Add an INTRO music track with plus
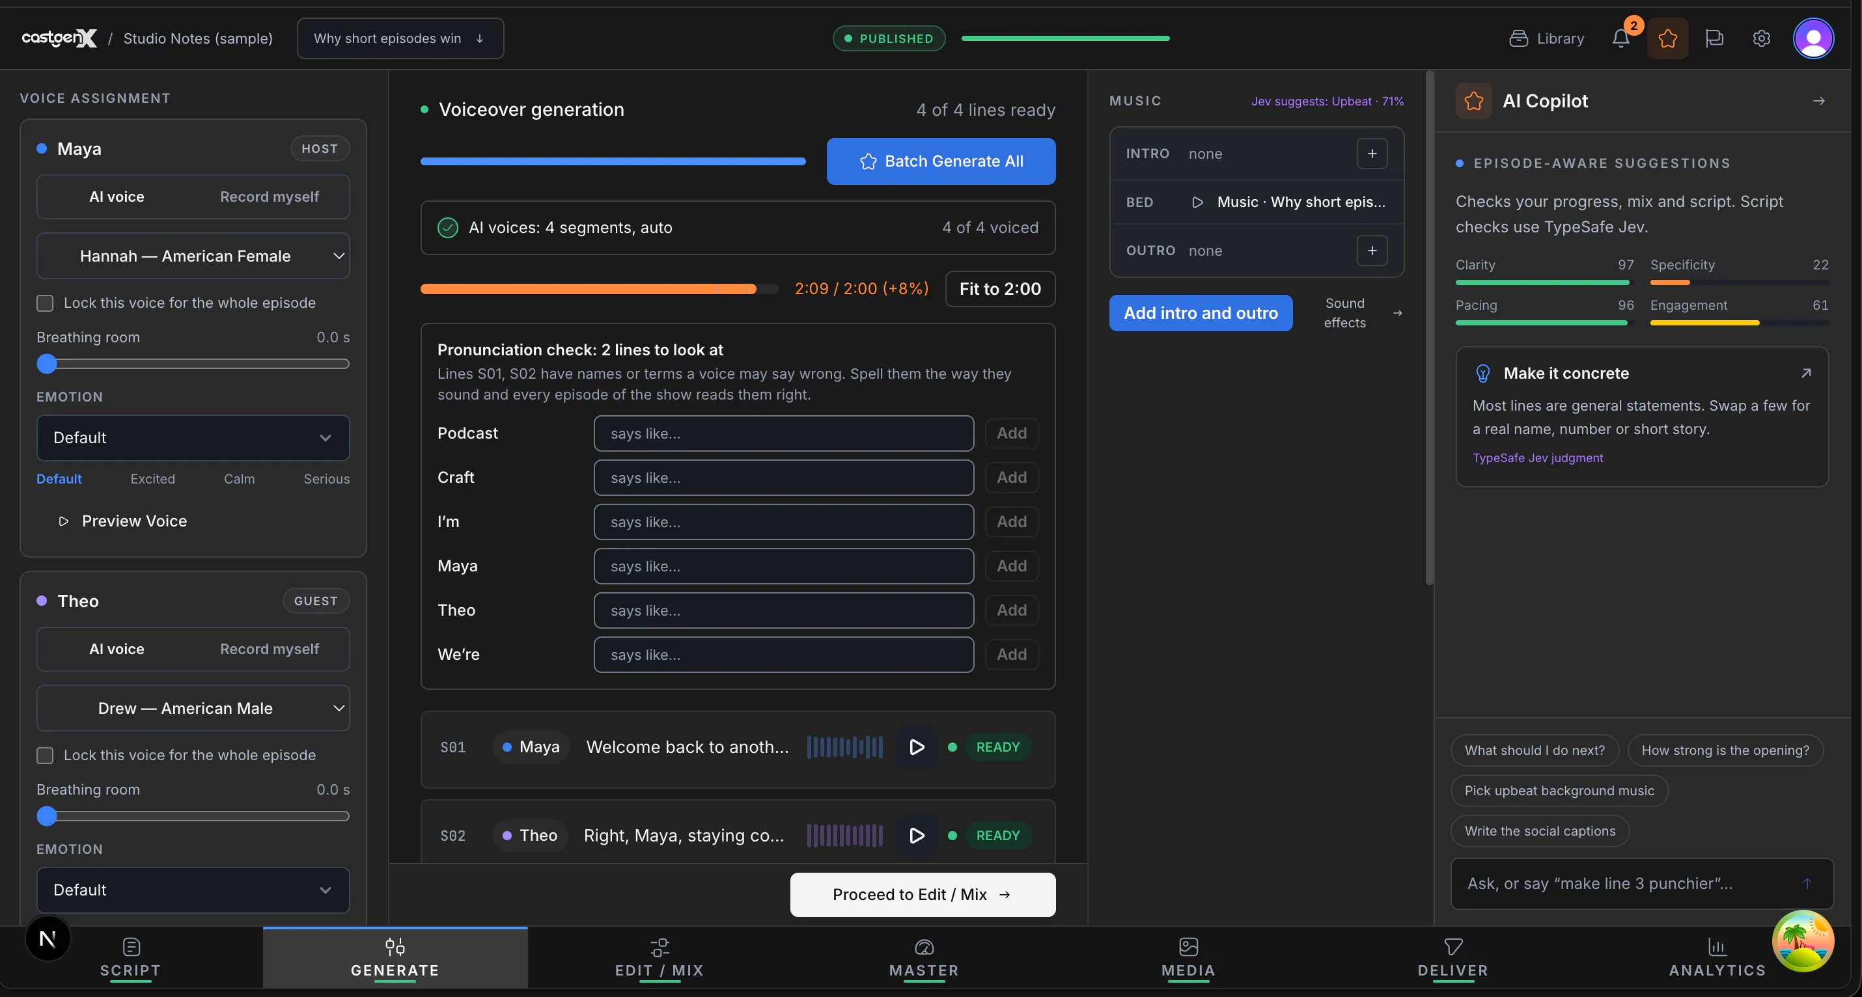The width and height of the screenshot is (1862, 997). [1372, 154]
